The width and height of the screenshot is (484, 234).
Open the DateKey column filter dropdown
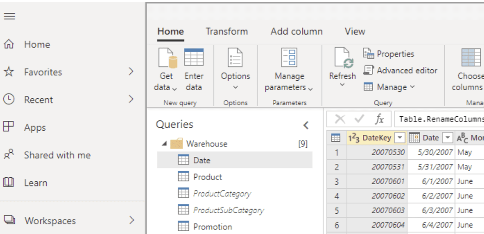(x=400, y=138)
